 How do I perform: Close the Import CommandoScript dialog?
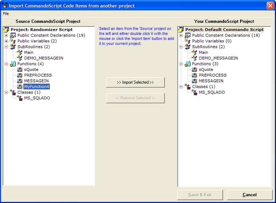271,5
